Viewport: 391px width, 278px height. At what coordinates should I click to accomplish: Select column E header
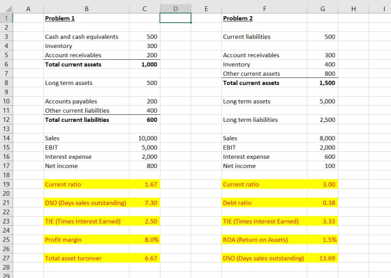click(206, 9)
